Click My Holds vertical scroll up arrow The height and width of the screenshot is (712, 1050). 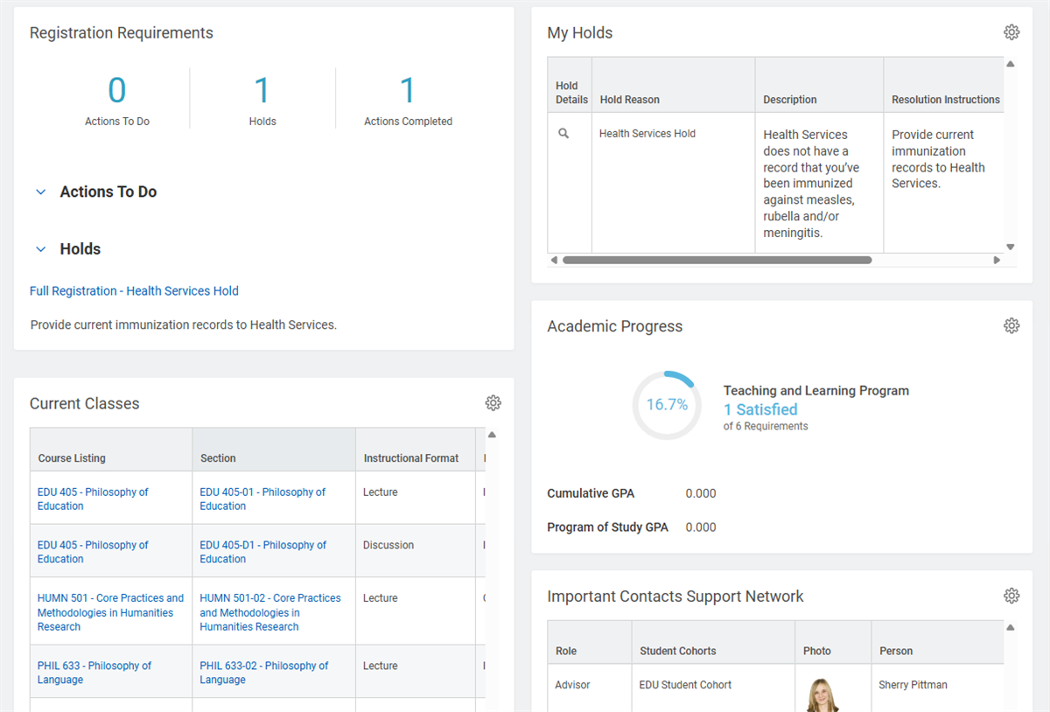tap(1011, 64)
